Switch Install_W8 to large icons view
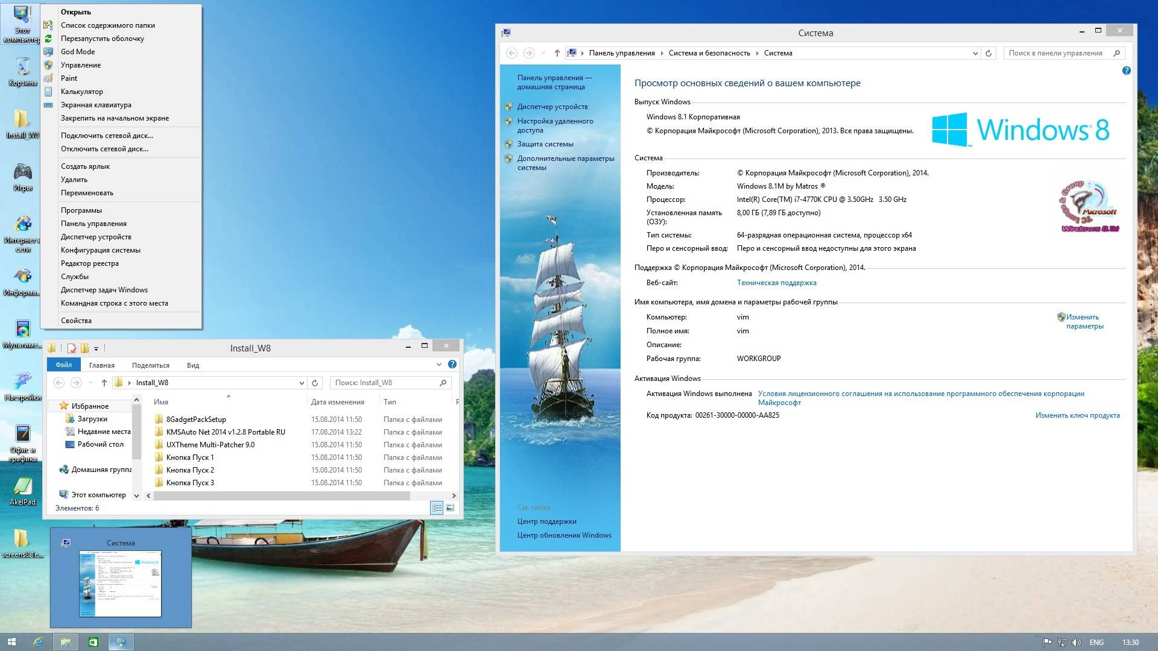The height and width of the screenshot is (651, 1158). pyautogui.click(x=450, y=508)
